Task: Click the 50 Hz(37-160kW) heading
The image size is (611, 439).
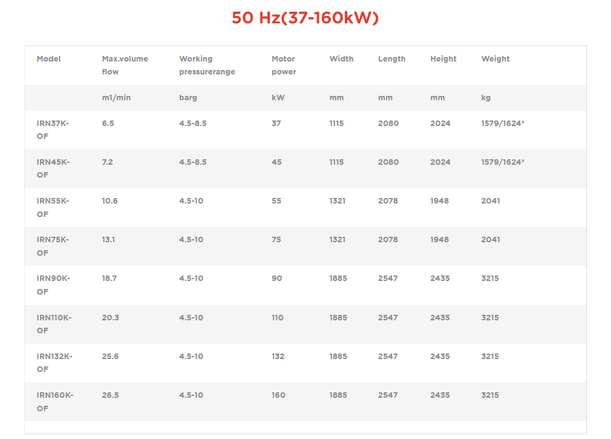Action: [x=305, y=18]
